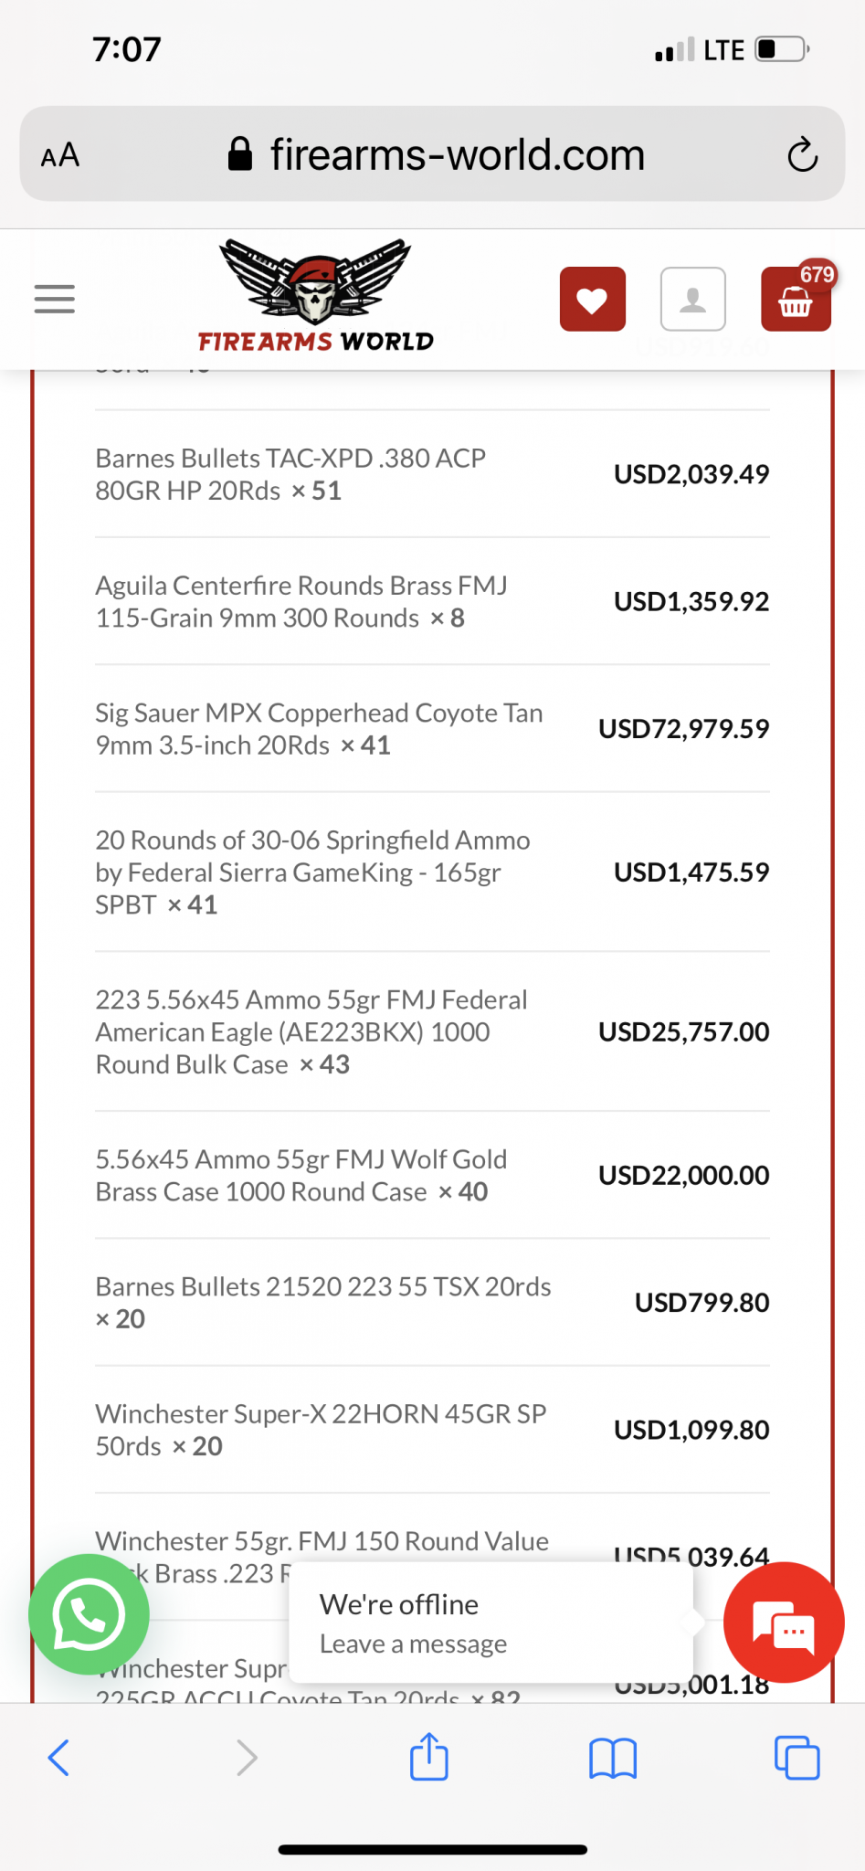Open the user account profile icon
The image size is (865, 1871).
pyautogui.click(x=692, y=299)
